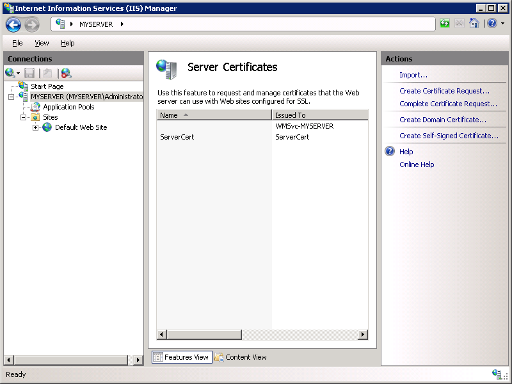Open the File menu

pyautogui.click(x=17, y=43)
